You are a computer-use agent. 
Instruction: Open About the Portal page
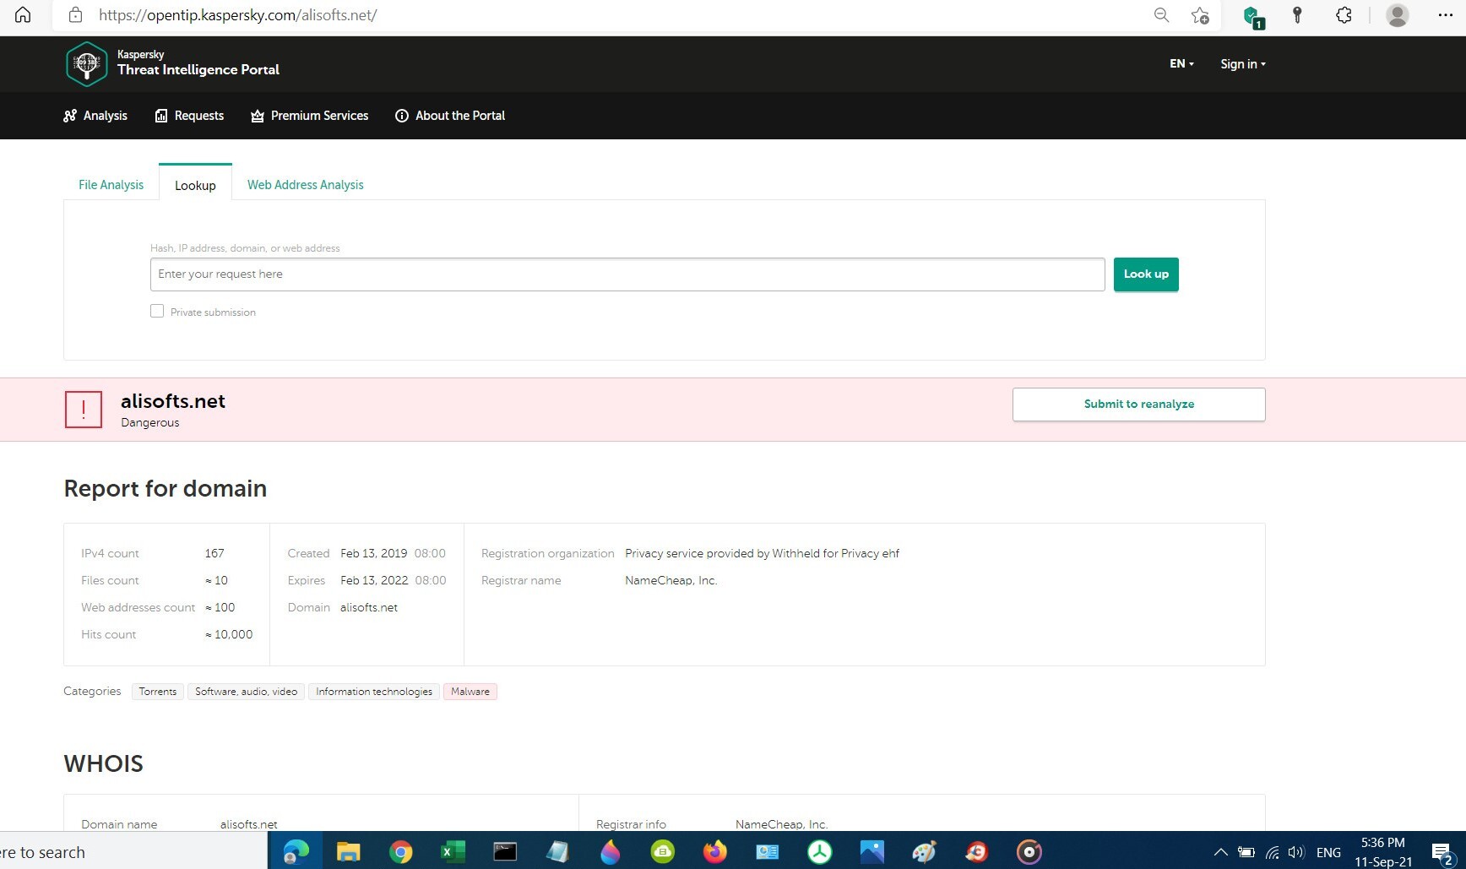(450, 116)
